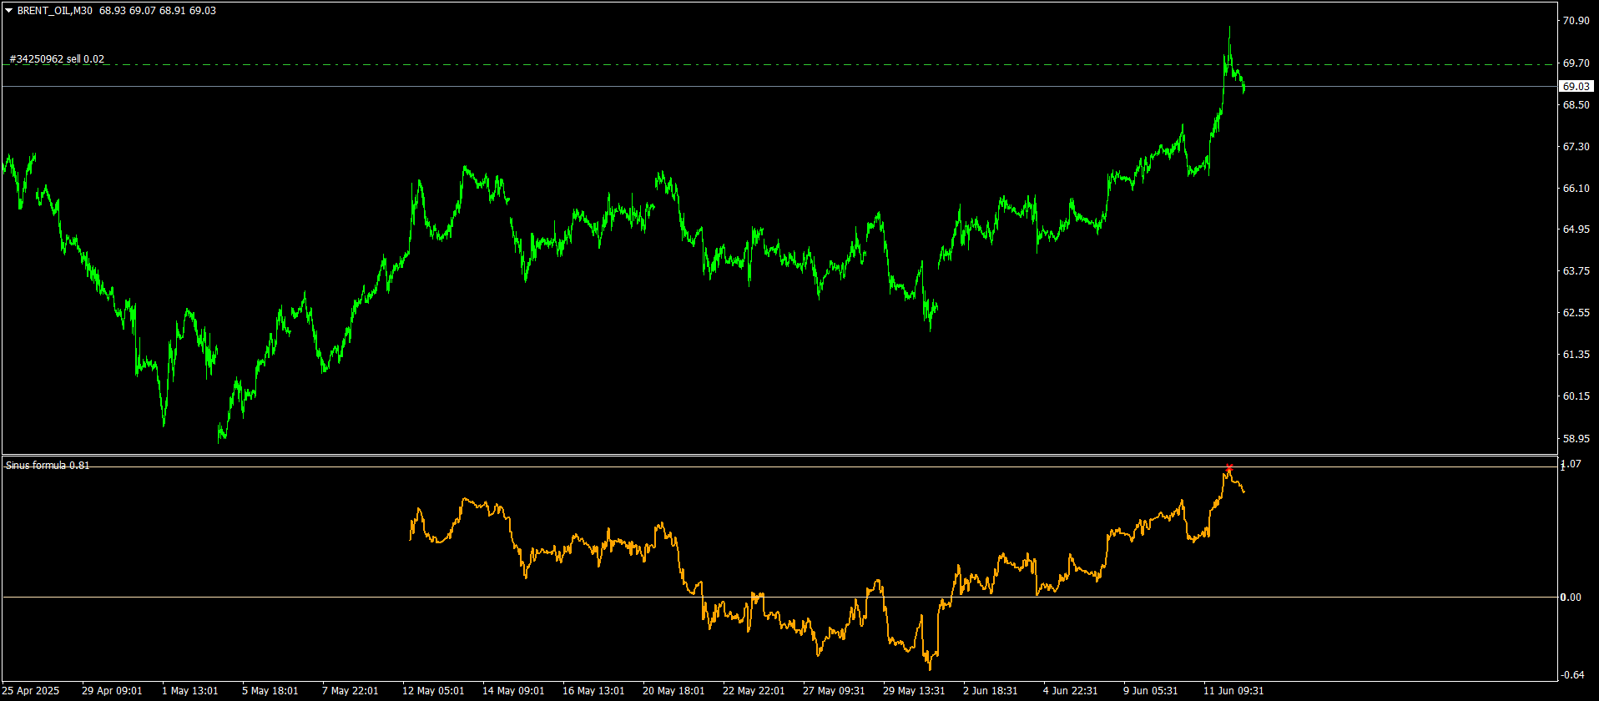This screenshot has width=1599, height=701.
Task: Click the 7 May 22:01 time label
Action: (351, 691)
